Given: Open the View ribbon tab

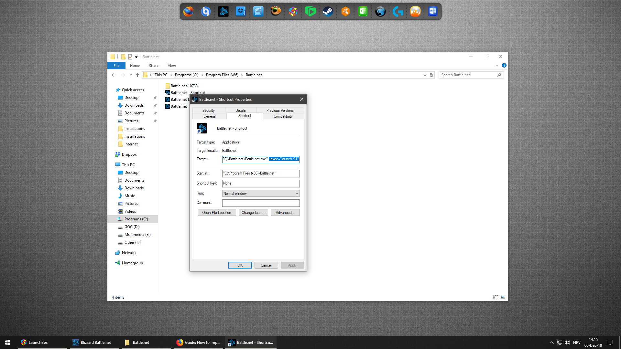Looking at the screenshot, I should [172, 66].
